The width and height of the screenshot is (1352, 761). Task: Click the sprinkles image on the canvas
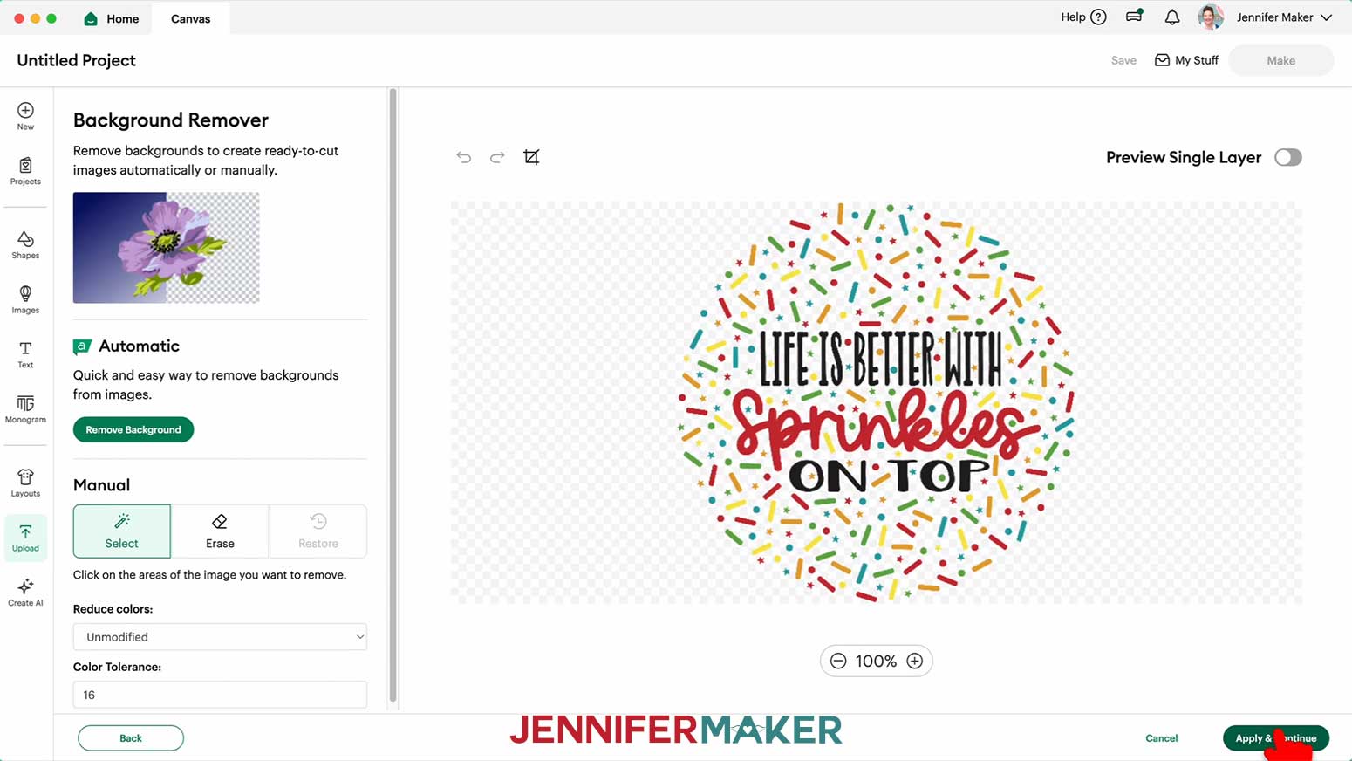(877, 402)
